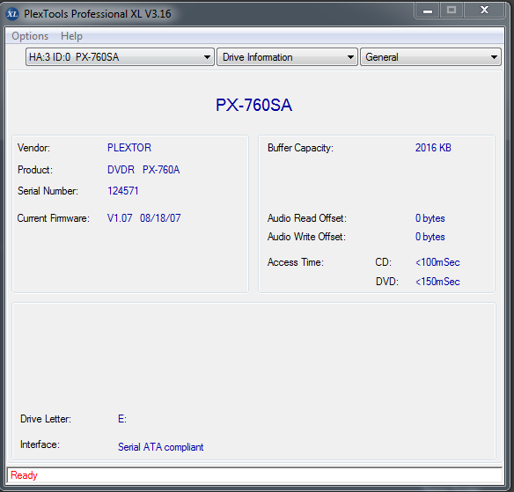Click the PlexTools Professional XL V3.16 title
This screenshot has width=514, height=492.
coord(98,14)
